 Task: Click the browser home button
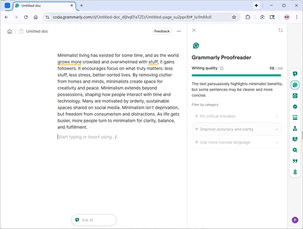[36, 17]
